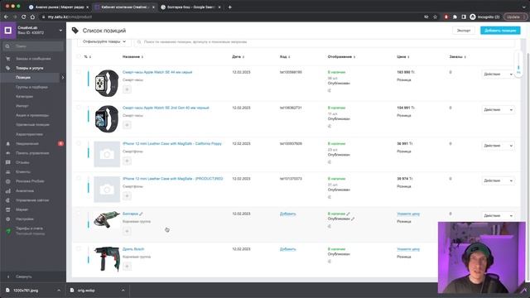Switch to the Маркет радар browser tab

59,7
